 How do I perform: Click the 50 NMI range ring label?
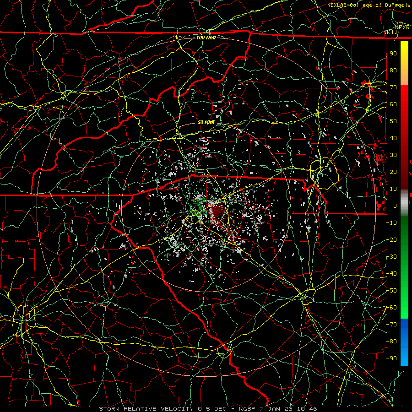coord(206,122)
